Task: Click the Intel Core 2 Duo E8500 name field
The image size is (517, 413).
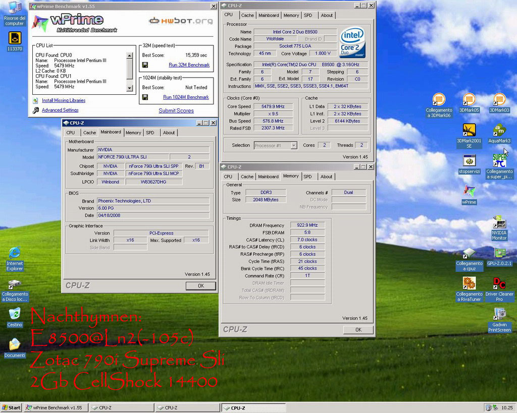Action: (x=295, y=32)
